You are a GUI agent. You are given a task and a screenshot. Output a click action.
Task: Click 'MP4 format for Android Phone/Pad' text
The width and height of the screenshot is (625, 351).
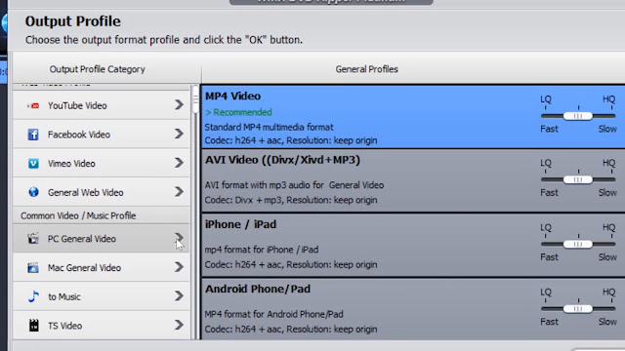pyautogui.click(x=273, y=314)
